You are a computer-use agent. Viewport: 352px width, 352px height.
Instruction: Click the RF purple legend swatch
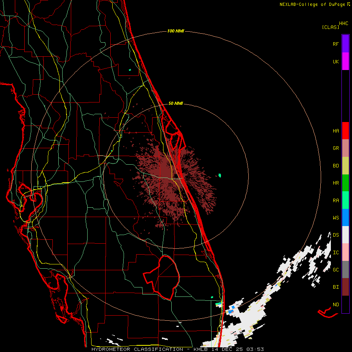345,44
